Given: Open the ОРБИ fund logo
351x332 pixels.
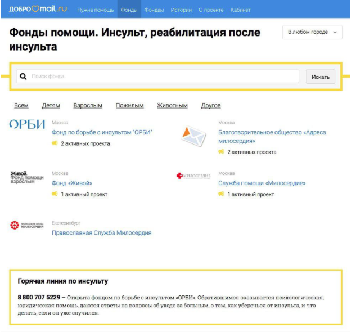Looking at the screenshot, I should click(27, 124).
